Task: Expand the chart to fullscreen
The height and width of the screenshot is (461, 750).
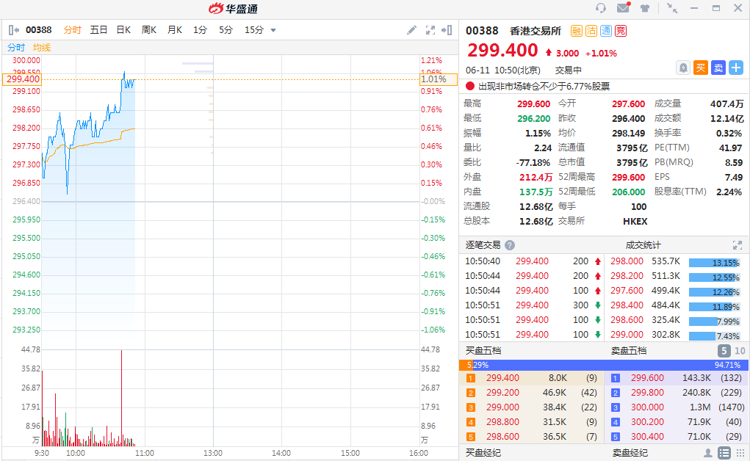Action: pos(430,30)
